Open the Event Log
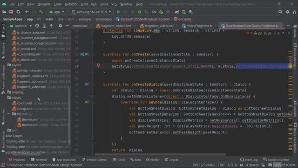This screenshot has height=168, width=298. click(249, 160)
